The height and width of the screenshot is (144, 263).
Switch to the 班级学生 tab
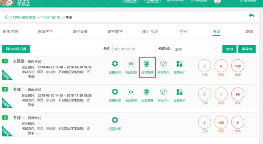pos(45,31)
